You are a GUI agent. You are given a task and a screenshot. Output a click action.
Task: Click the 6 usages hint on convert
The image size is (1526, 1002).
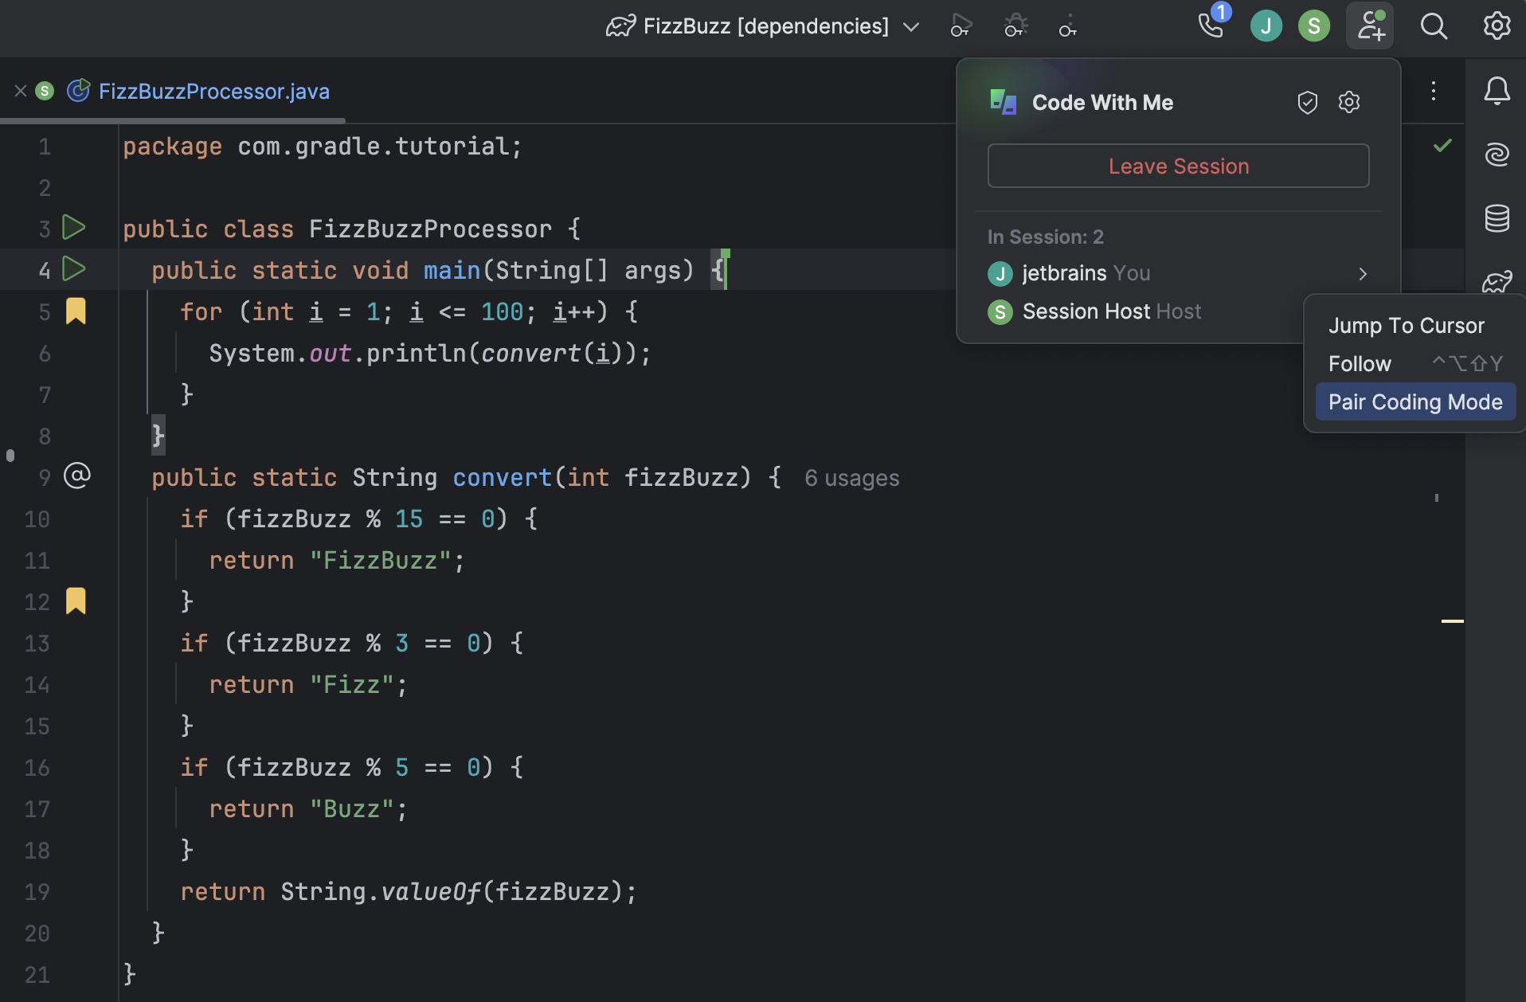point(851,477)
